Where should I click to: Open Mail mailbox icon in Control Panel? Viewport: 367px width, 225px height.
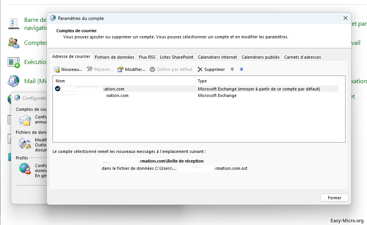[13, 81]
